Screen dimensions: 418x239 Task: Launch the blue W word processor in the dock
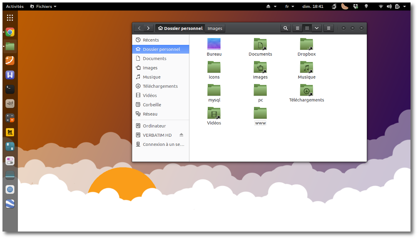(x=10, y=75)
